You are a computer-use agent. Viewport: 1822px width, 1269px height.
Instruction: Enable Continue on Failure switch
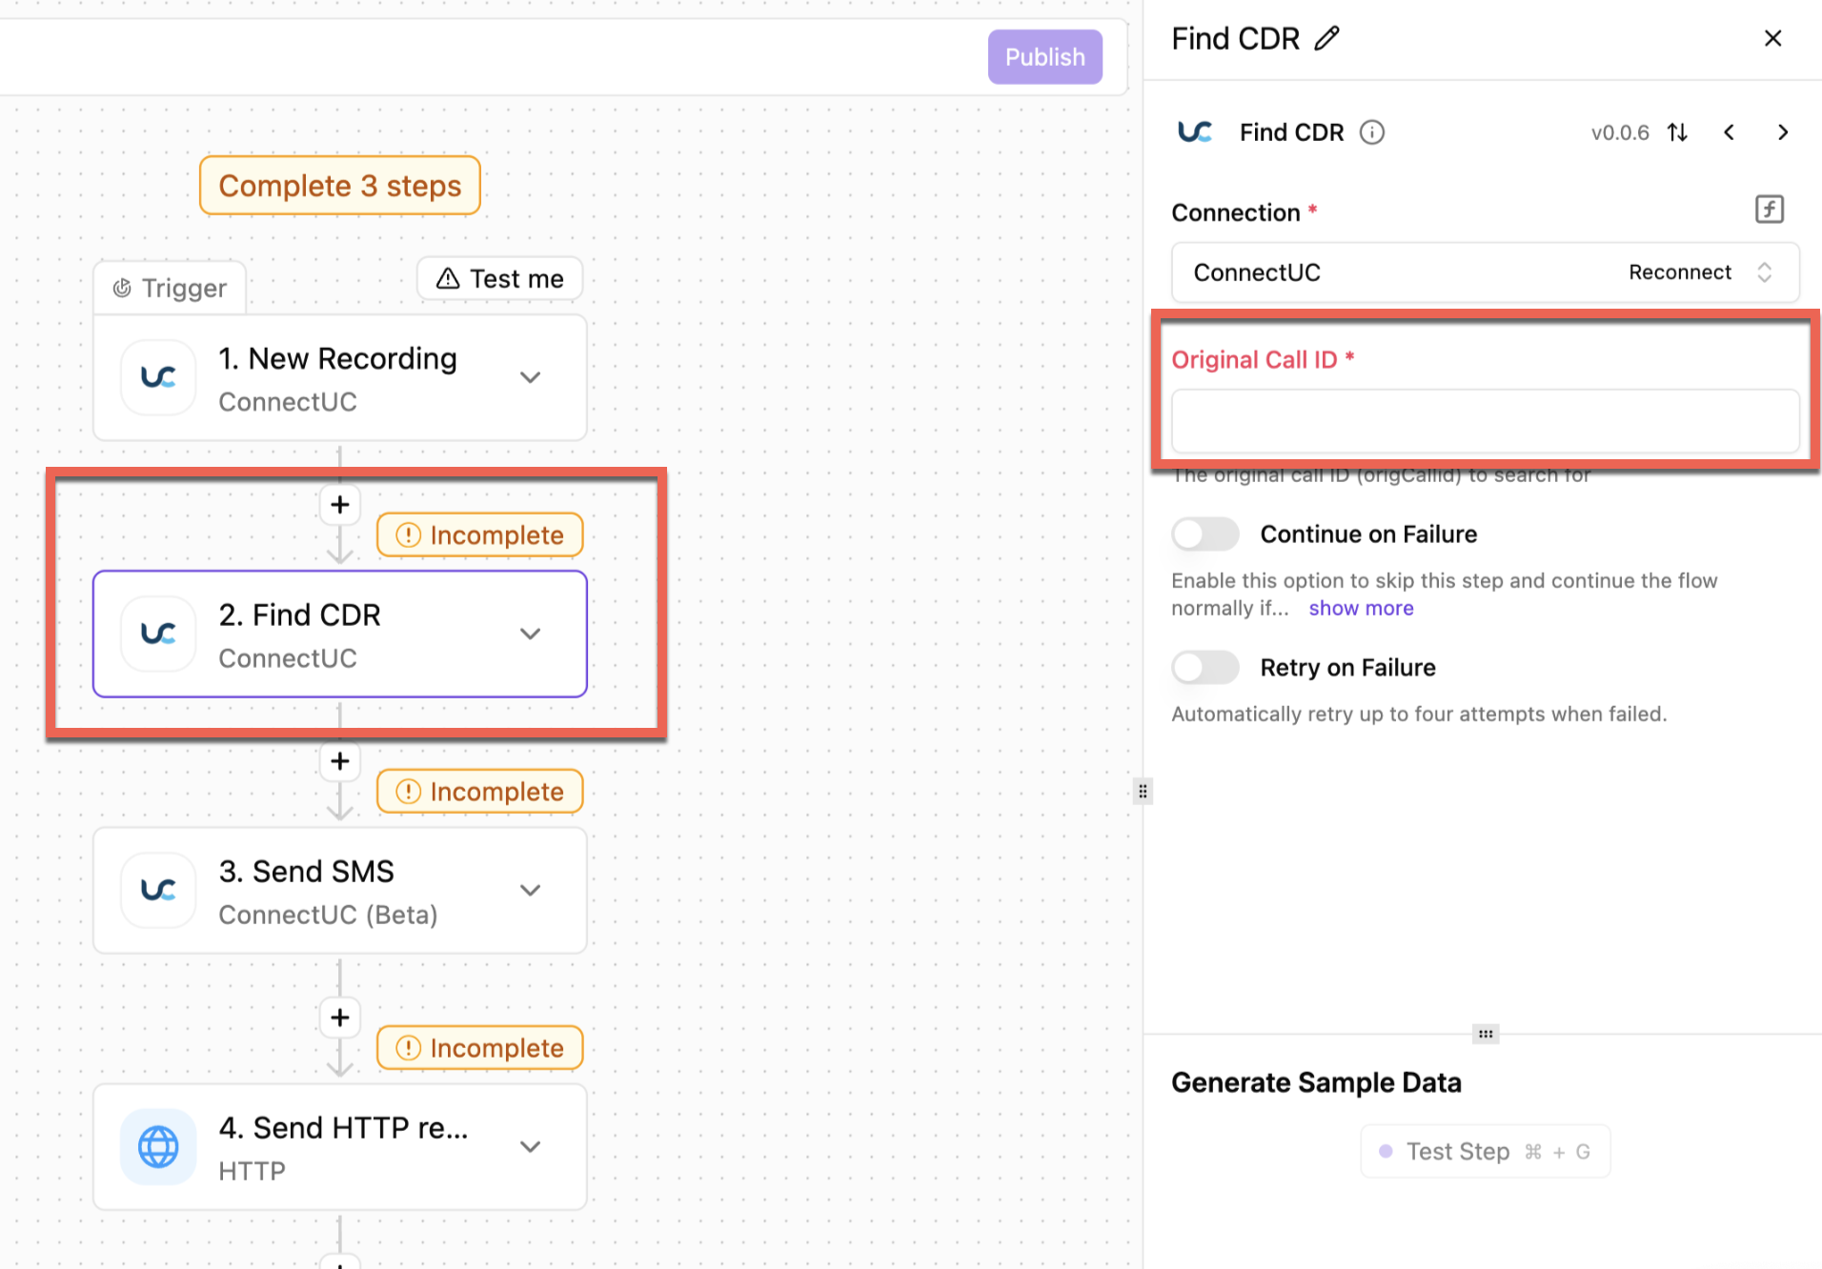[x=1205, y=534]
